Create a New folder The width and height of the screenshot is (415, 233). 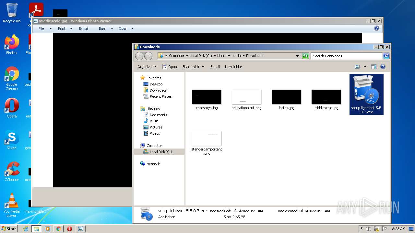coord(233,67)
